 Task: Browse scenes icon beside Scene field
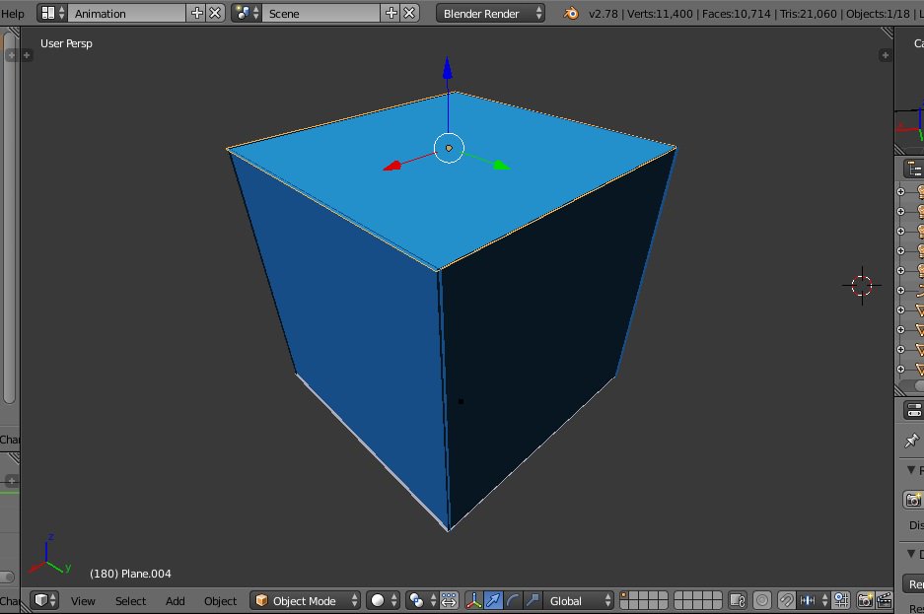click(x=247, y=13)
